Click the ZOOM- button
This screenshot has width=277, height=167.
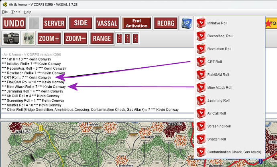point(75,38)
